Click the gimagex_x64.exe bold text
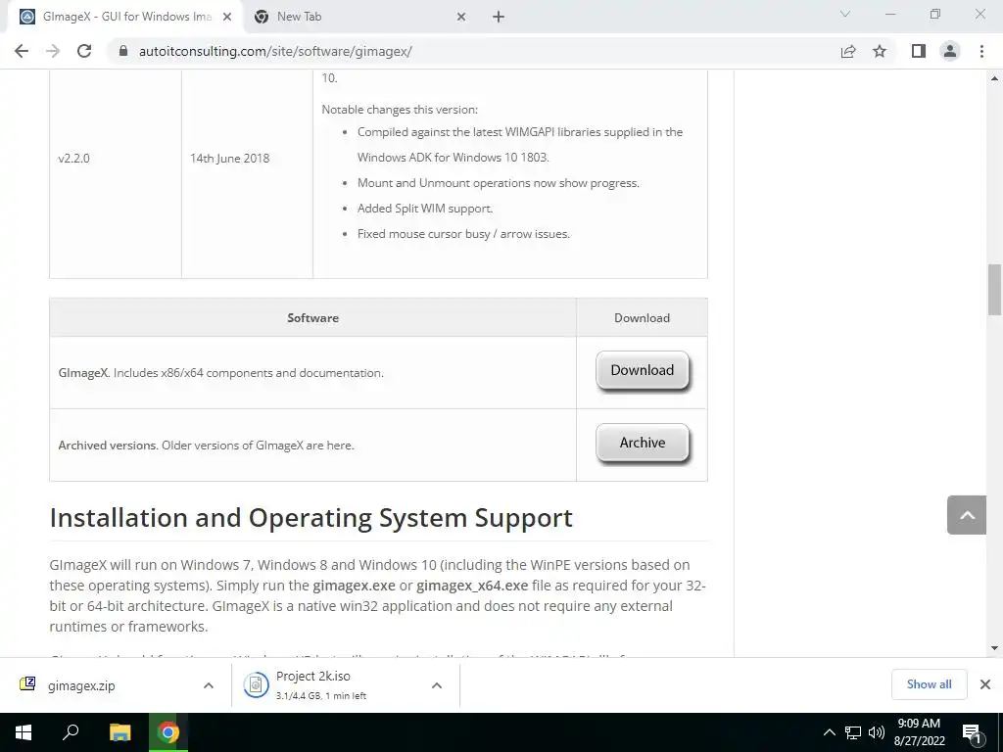 472,586
